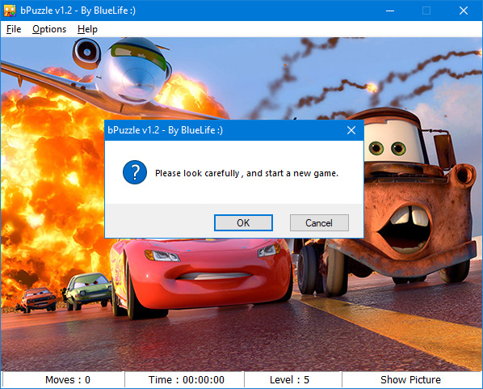Viewport: 483px width, 389px height.
Task: Close the bPuzzle message dialog with X
Action: [351, 130]
